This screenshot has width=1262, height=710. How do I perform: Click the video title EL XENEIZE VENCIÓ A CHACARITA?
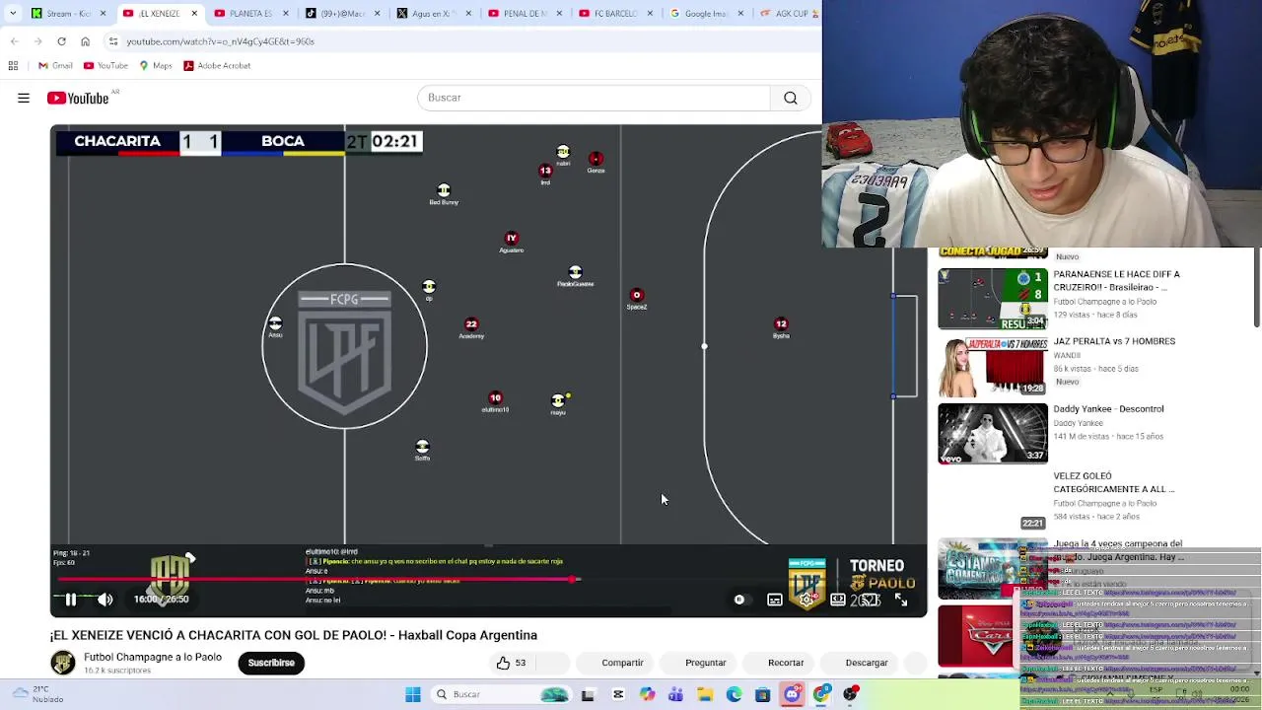pyautogui.click(x=294, y=635)
